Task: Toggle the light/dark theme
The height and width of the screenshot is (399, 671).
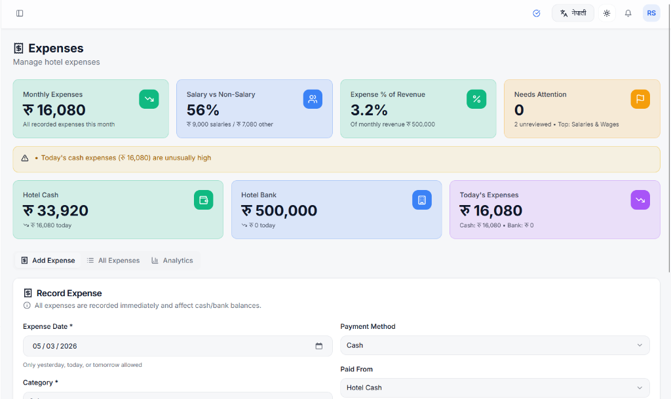Action: click(x=606, y=12)
